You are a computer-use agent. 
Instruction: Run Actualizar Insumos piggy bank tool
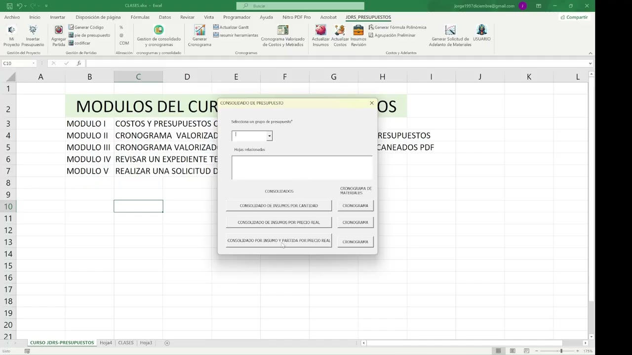point(320,36)
